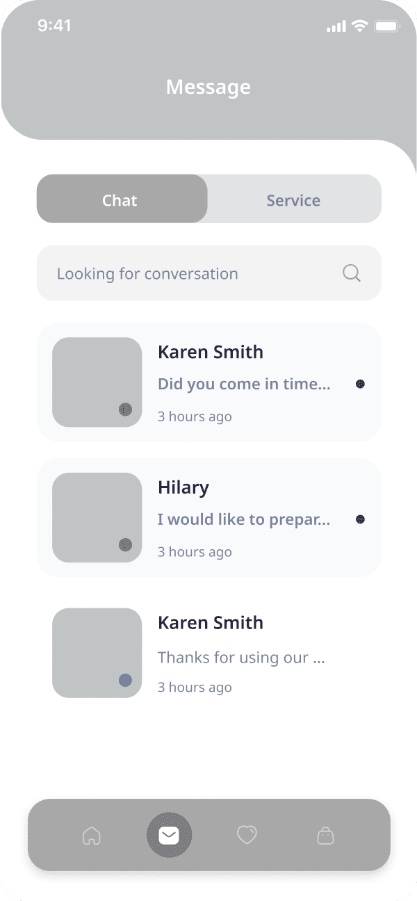Open the Home tab icon

[92, 835]
